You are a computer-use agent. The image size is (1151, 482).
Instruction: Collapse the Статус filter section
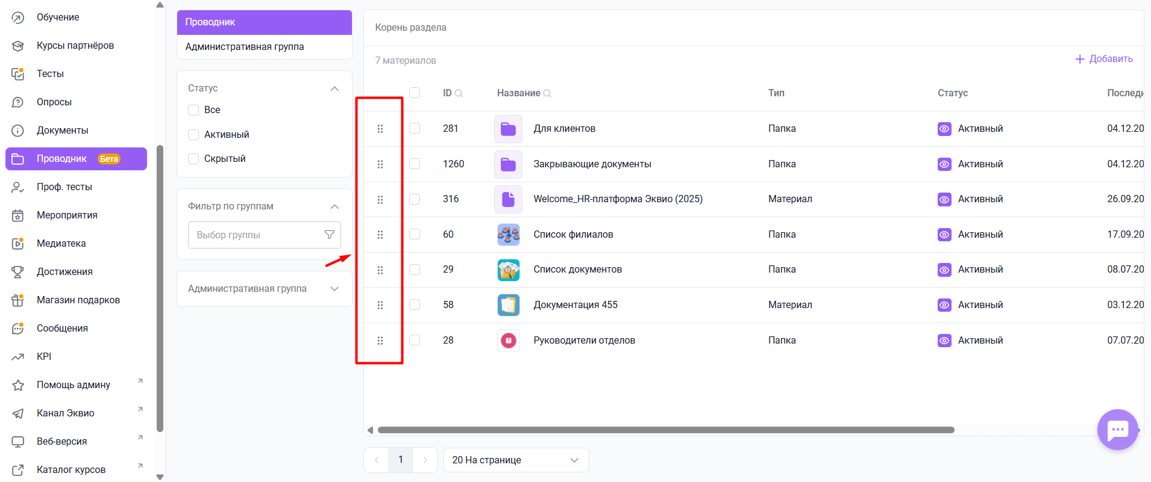(x=334, y=88)
